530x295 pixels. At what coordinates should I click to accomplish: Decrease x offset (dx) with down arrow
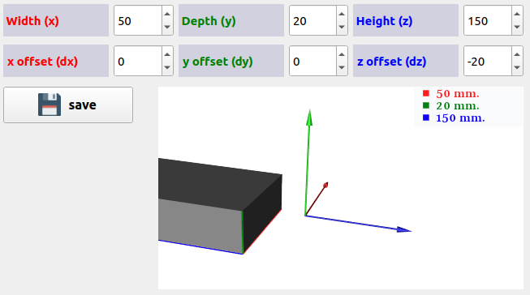click(x=167, y=67)
